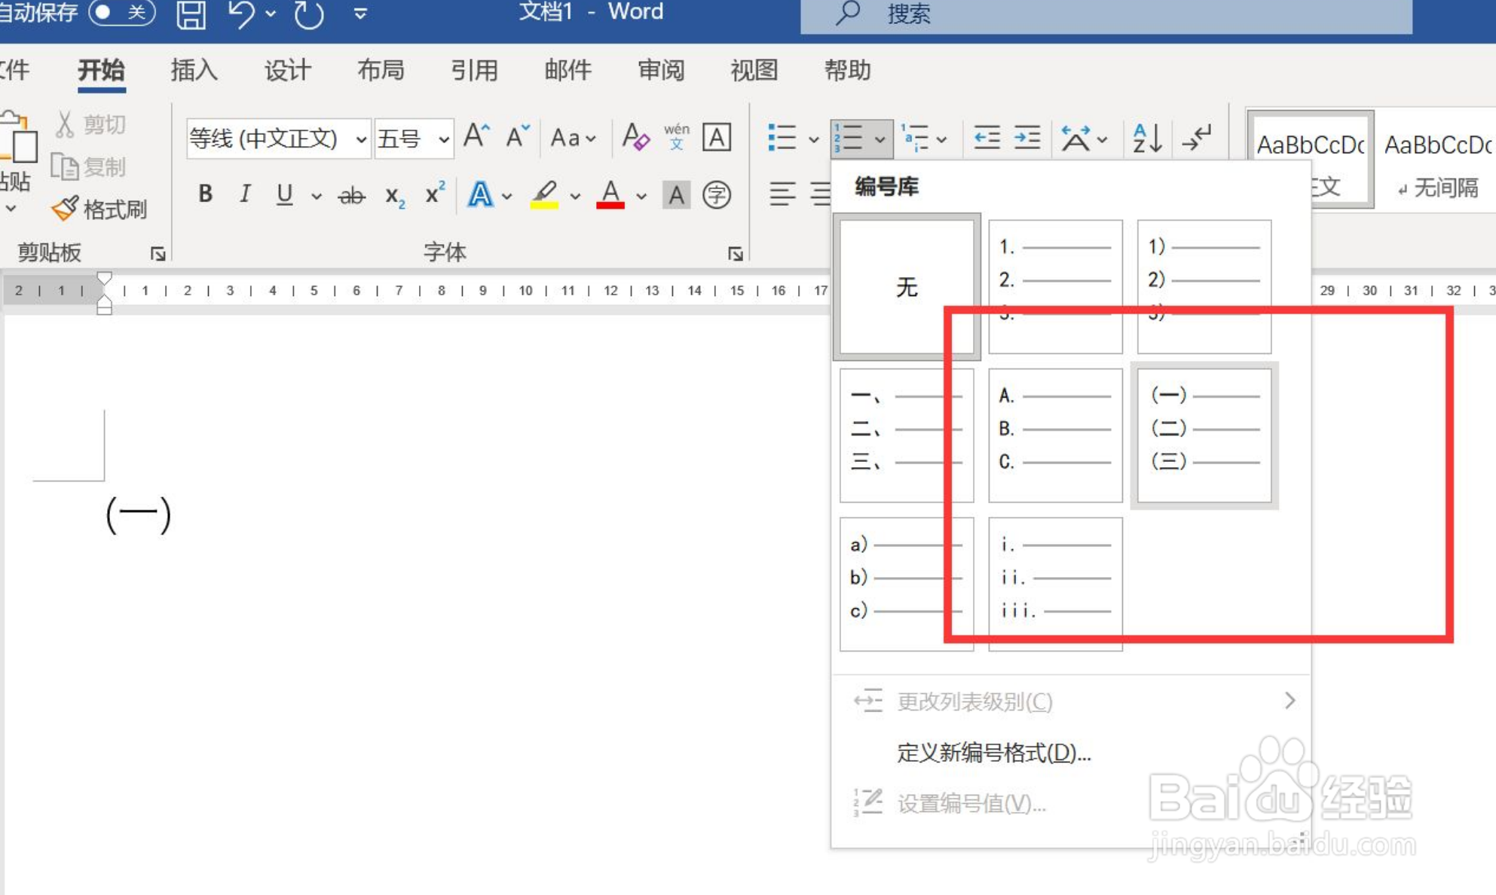The width and height of the screenshot is (1496, 895).
Task: Click the strikethrough icon
Action: point(351,196)
